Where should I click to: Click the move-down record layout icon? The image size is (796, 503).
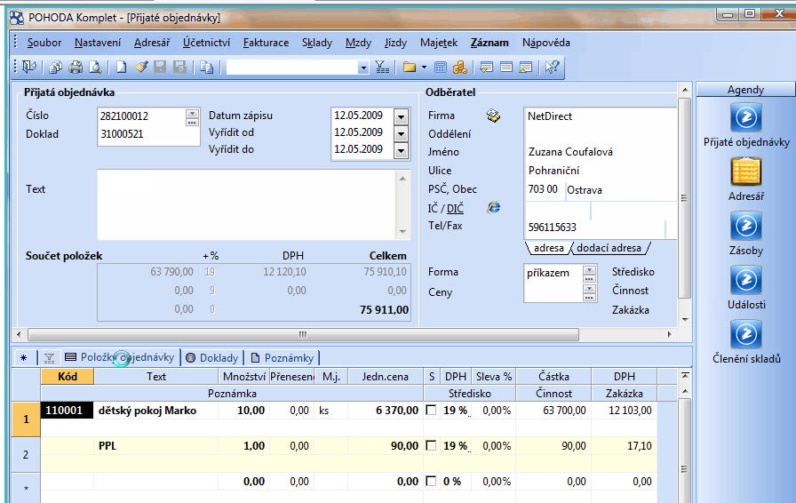coord(486,67)
